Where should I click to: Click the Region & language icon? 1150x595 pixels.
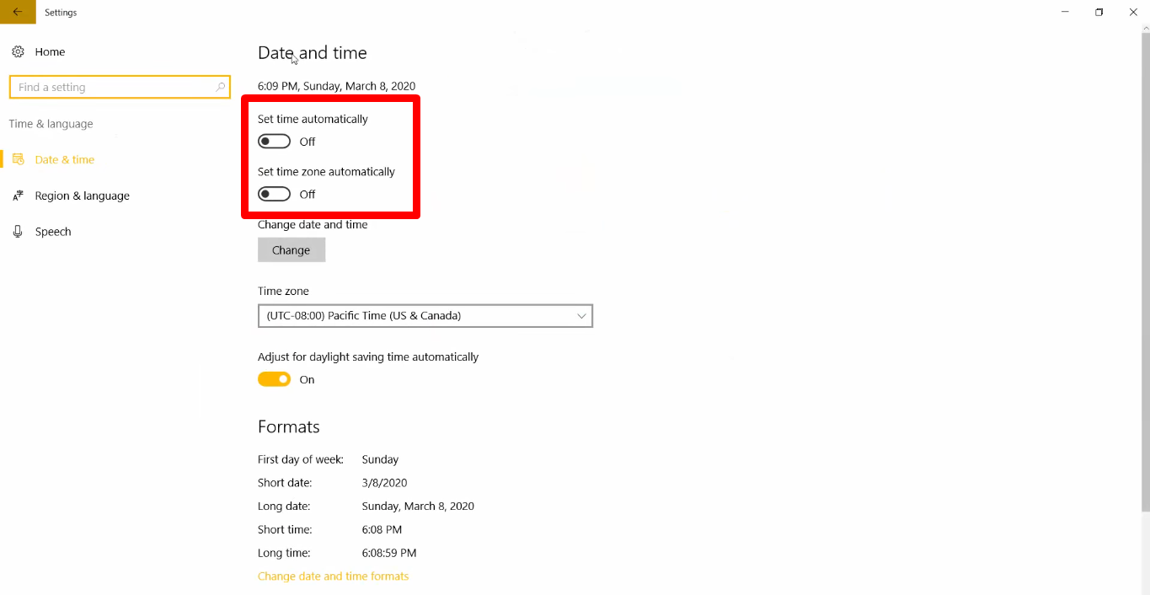click(x=19, y=195)
